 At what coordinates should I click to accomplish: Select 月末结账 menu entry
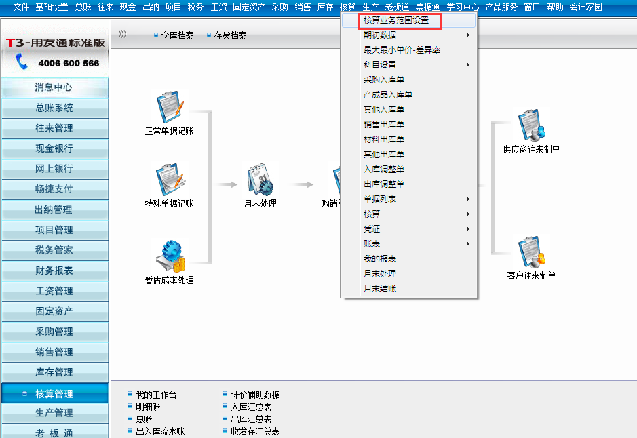coord(408,289)
